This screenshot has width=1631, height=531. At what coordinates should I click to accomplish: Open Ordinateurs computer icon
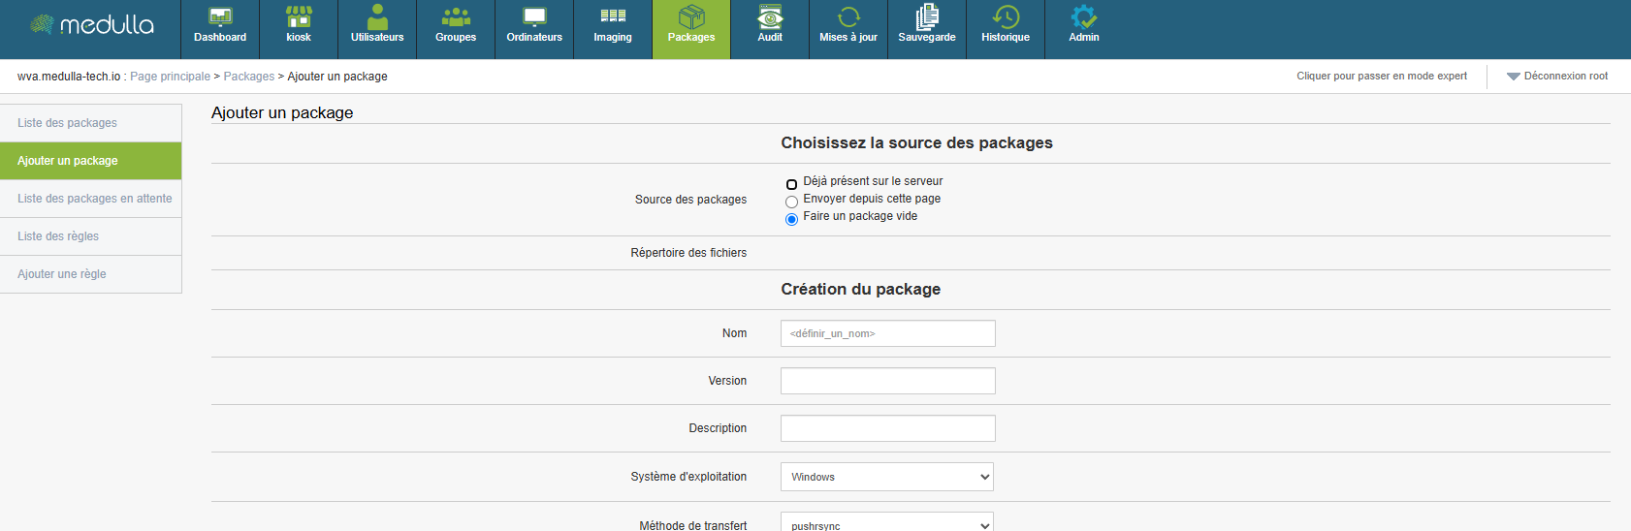tap(534, 17)
